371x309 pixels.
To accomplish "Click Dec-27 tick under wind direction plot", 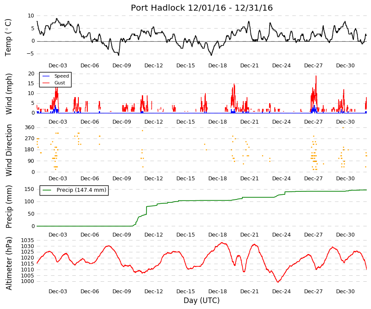I will click(313, 179).
